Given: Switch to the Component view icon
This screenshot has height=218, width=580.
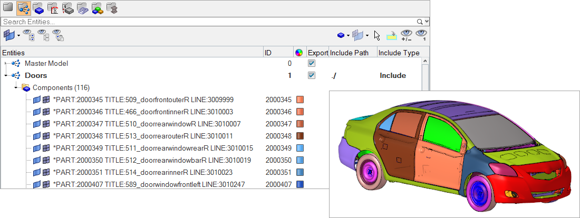Looking at the screenshot, I should click(38, 8).
